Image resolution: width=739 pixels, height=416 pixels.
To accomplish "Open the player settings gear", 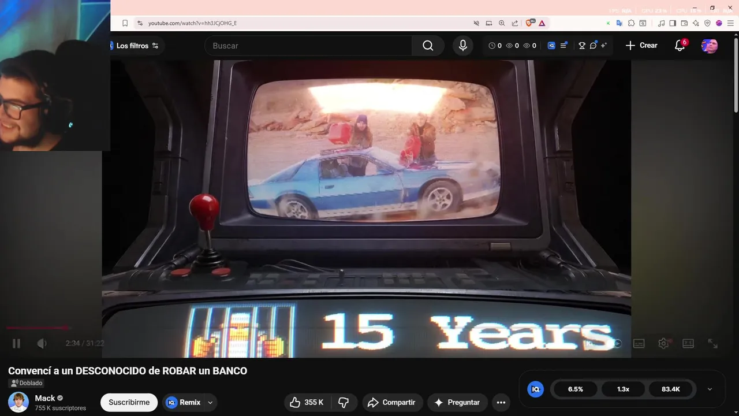I will pyautogui.click(x=663, y=343).
